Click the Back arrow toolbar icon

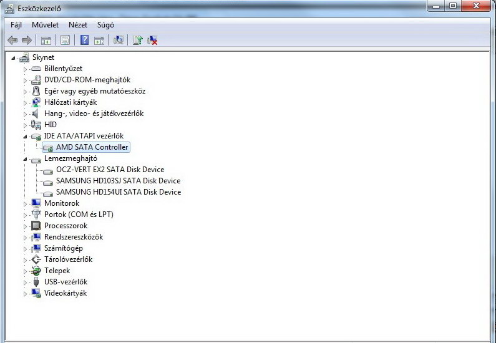(12, 40)
